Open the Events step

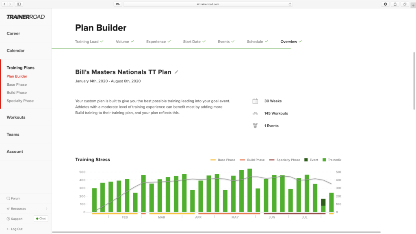point(226,42)
